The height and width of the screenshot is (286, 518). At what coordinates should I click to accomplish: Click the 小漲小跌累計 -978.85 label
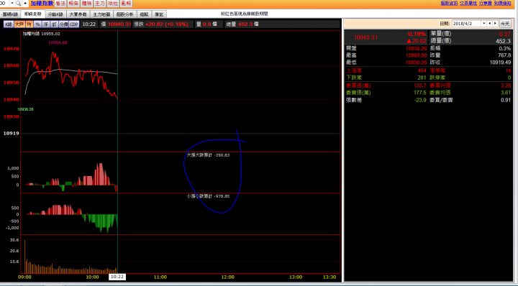208,196
